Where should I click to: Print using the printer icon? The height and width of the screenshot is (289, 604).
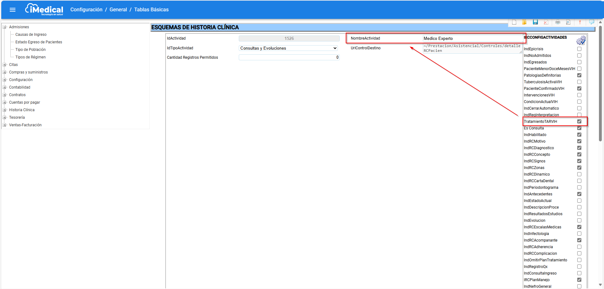(x=557, y=22)
